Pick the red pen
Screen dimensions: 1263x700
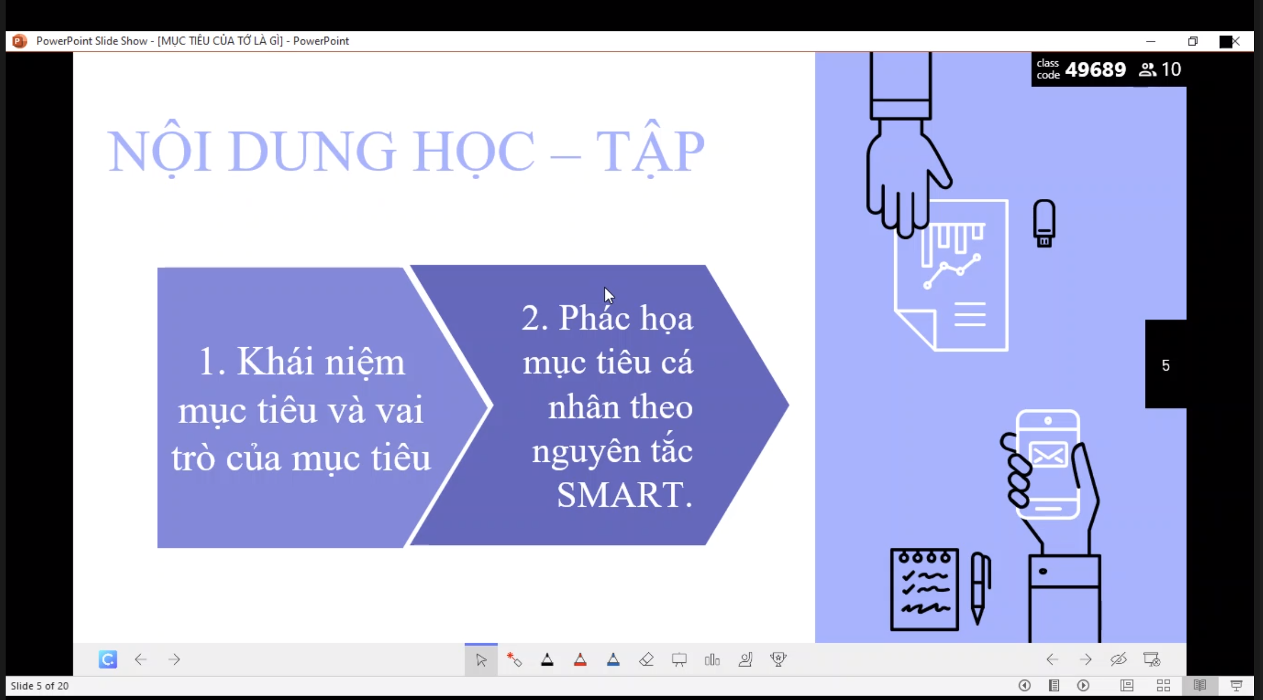click(580, 659)
